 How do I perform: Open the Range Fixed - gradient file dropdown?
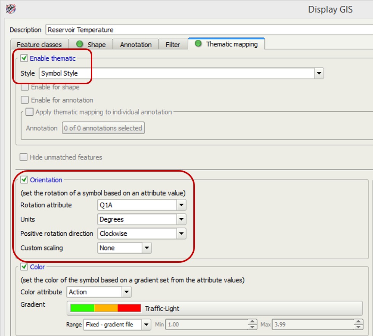click(146, 325)
